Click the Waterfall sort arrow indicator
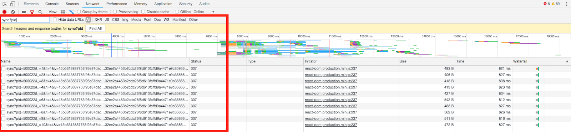Image resolution: width=571 pixels, height=132 pixels. 567,61
